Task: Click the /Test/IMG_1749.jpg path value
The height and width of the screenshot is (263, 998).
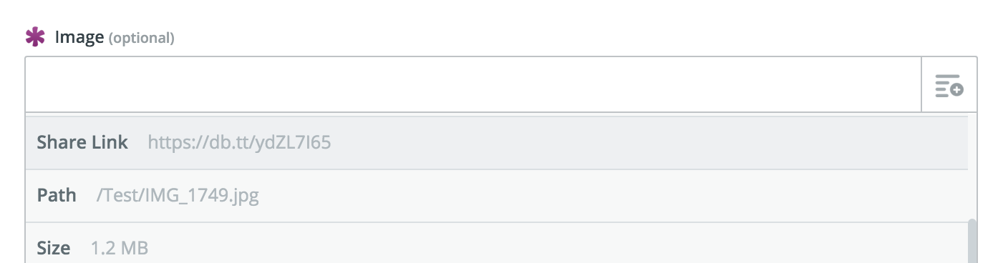Action: pos(178,196)
